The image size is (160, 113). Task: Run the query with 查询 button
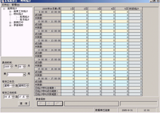point(24,104)
